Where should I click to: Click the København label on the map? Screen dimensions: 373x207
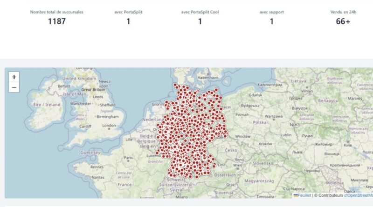(x=208, y=77)
